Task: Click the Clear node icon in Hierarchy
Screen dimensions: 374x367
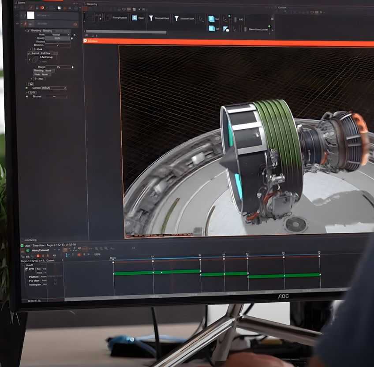Action: [134, 18]
